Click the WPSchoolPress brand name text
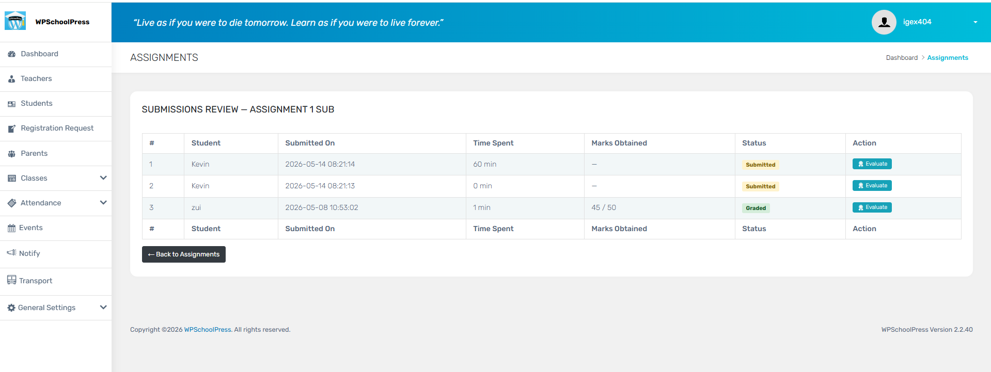This screenshot has width=991, height=372. [x=62, y=22]
